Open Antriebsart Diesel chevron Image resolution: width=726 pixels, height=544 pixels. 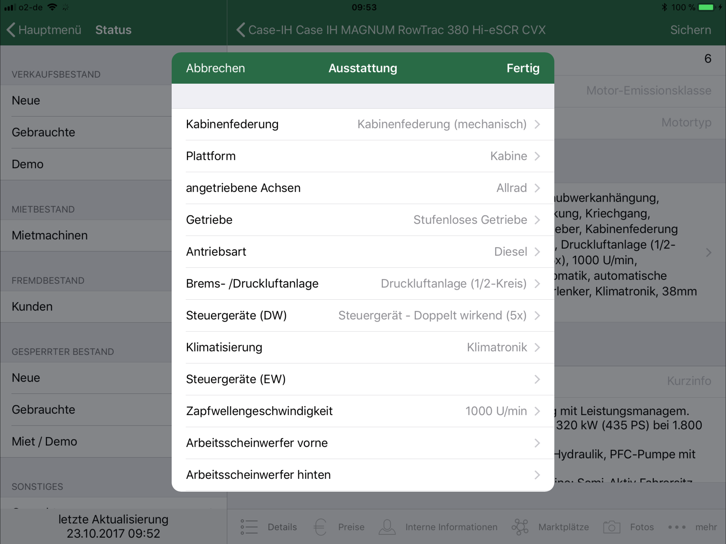537,252
